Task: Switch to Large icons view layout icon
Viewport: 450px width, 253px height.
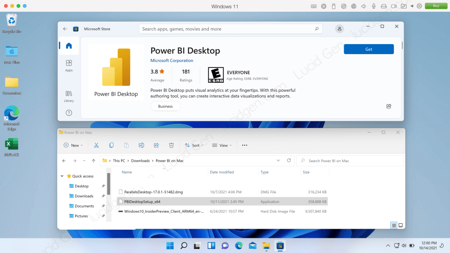Action: coord(400,226)
